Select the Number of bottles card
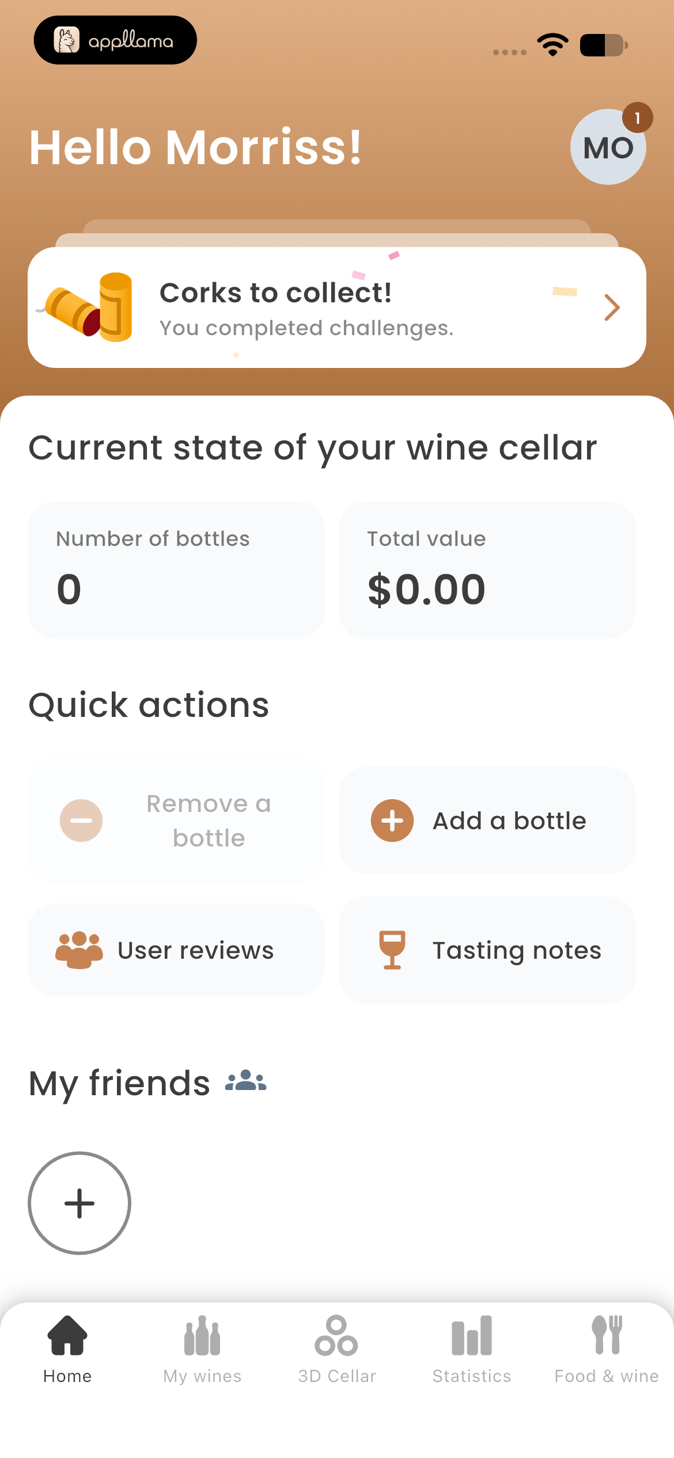 coord(176,570)
